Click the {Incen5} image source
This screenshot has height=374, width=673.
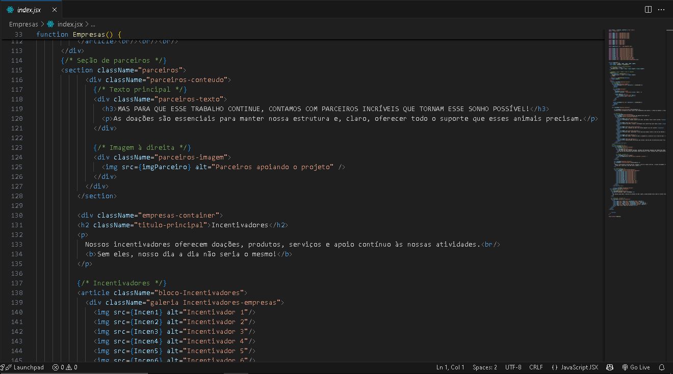click(146, 351)
